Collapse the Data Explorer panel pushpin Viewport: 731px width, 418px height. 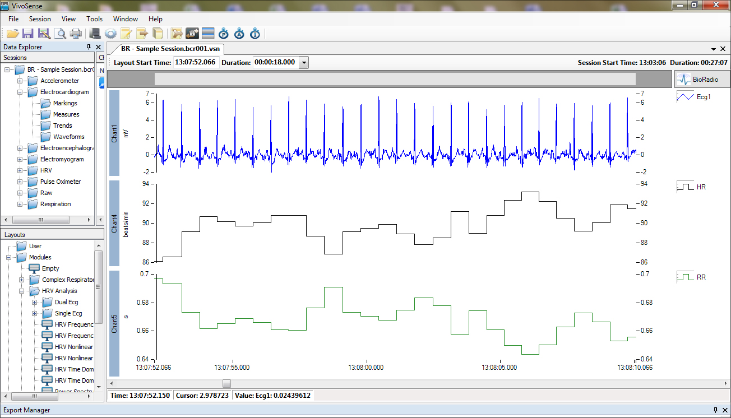[89, 47]
